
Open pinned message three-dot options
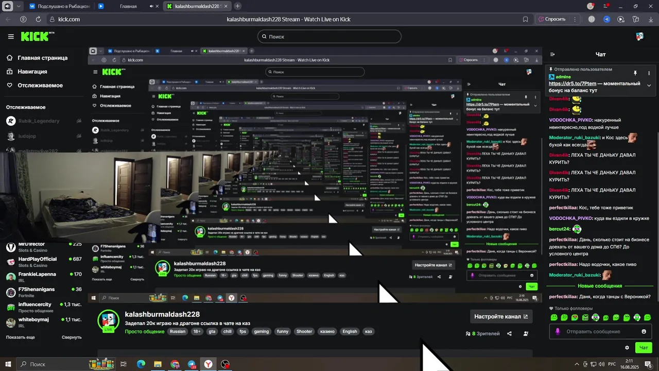[649, 73]
